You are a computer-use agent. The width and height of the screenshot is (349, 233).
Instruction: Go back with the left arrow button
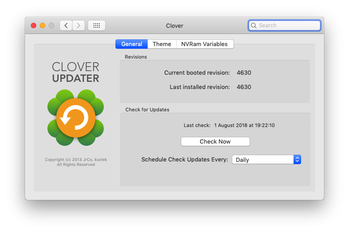click(x=66, y=25)
